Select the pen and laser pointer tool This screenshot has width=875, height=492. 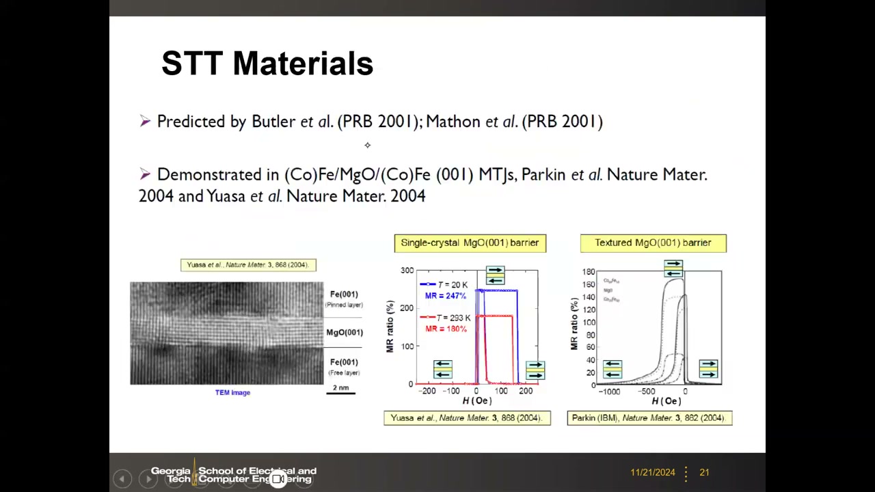point(174,479)
